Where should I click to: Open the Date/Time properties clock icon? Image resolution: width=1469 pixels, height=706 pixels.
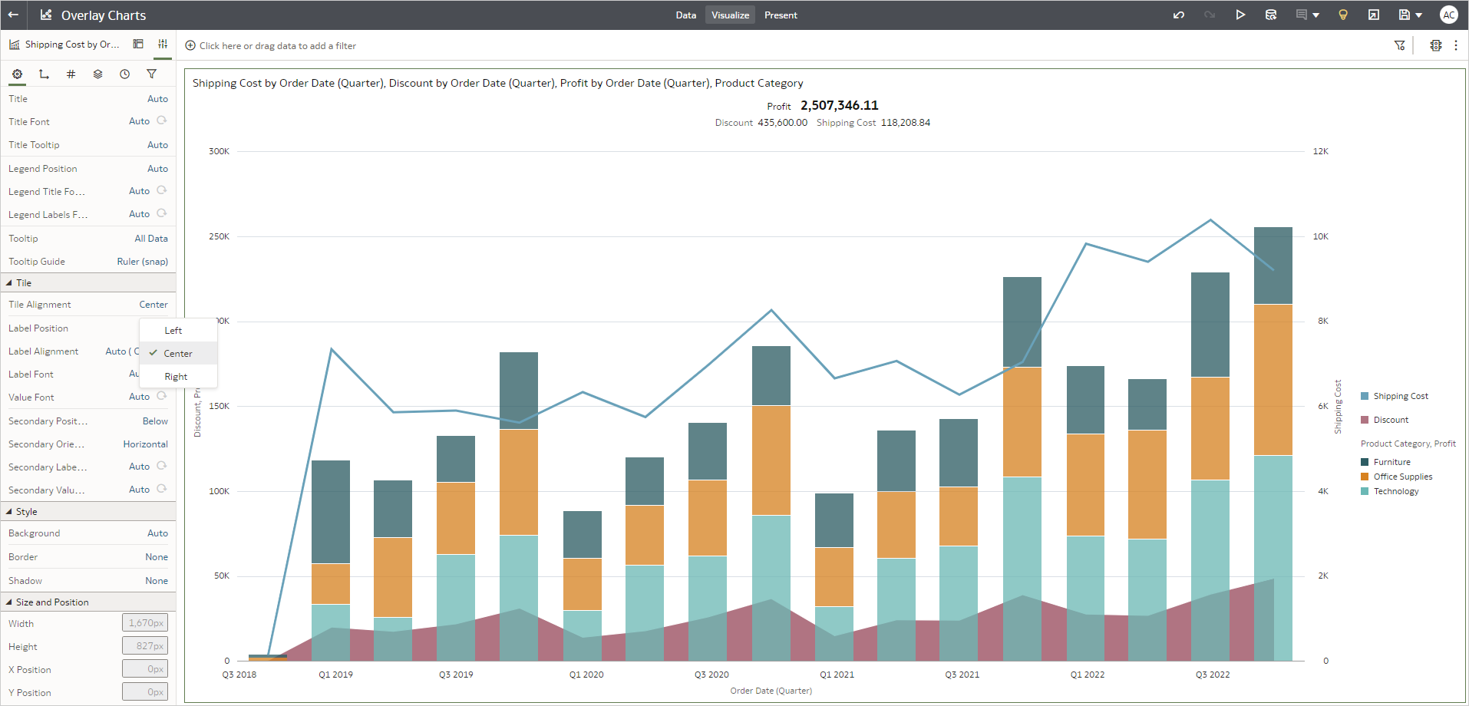tap(124, 74)
